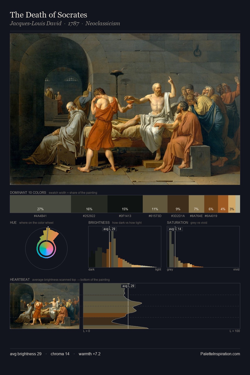Click the 'vivid' axis label
The height and width of the screenshot is (375, 250).
pos(236,269)
